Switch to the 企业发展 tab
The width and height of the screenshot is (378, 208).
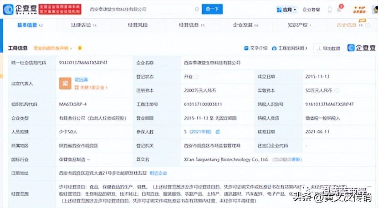point(245,25)
